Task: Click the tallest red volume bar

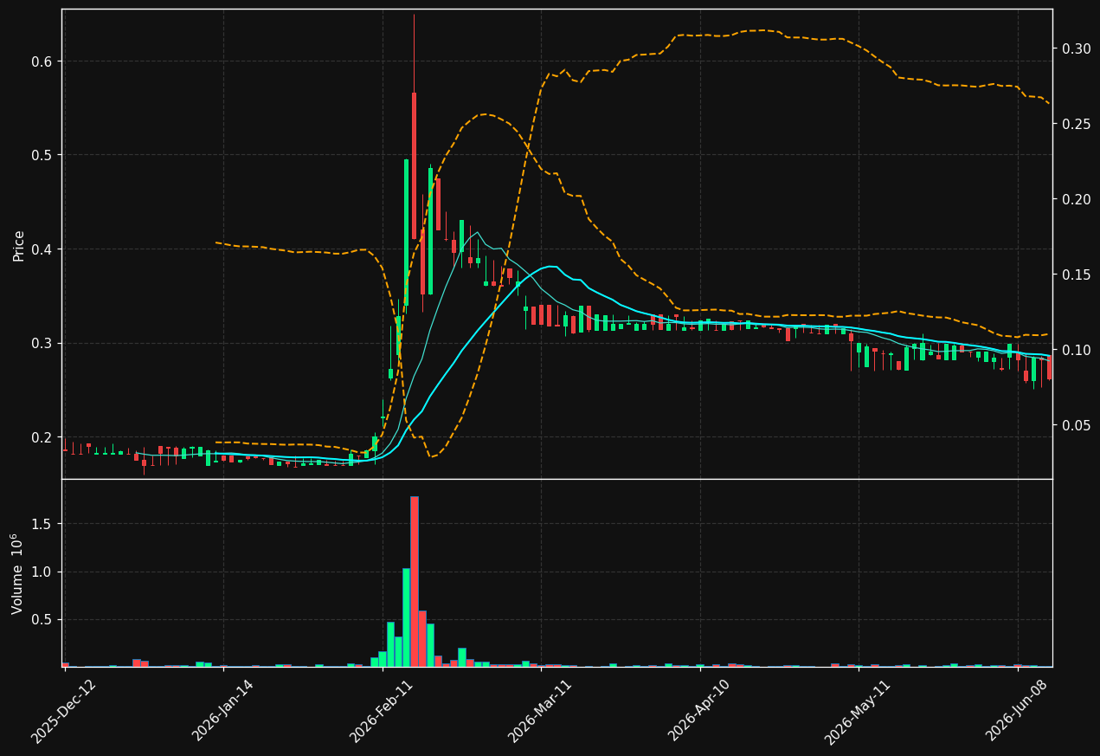Action: (415, 582)
